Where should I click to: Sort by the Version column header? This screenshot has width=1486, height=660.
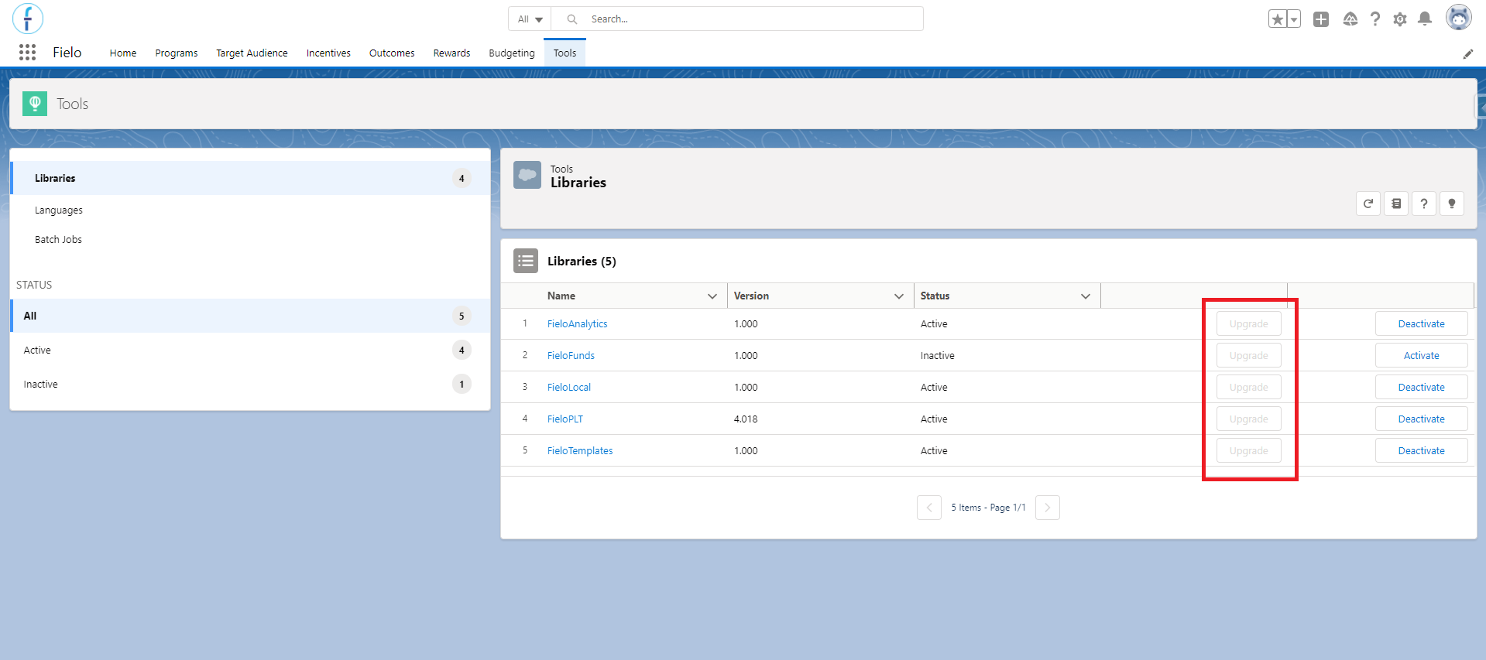[x=751, y=296]
